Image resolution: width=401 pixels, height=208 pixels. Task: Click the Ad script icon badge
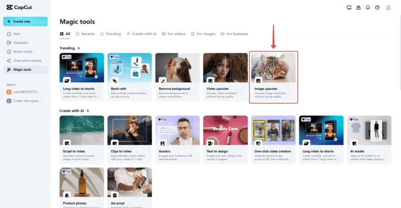coord(115,195)
